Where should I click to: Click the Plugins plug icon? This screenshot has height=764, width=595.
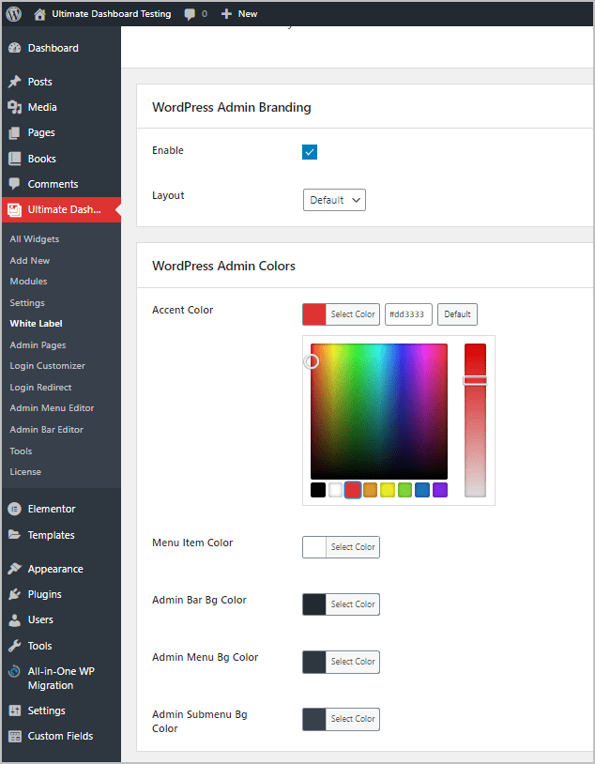pyautogui.click(x=15, y=594)
